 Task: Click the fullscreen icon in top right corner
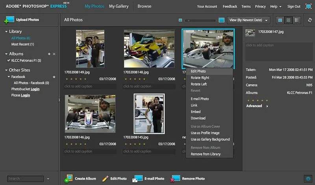[308, 6]
